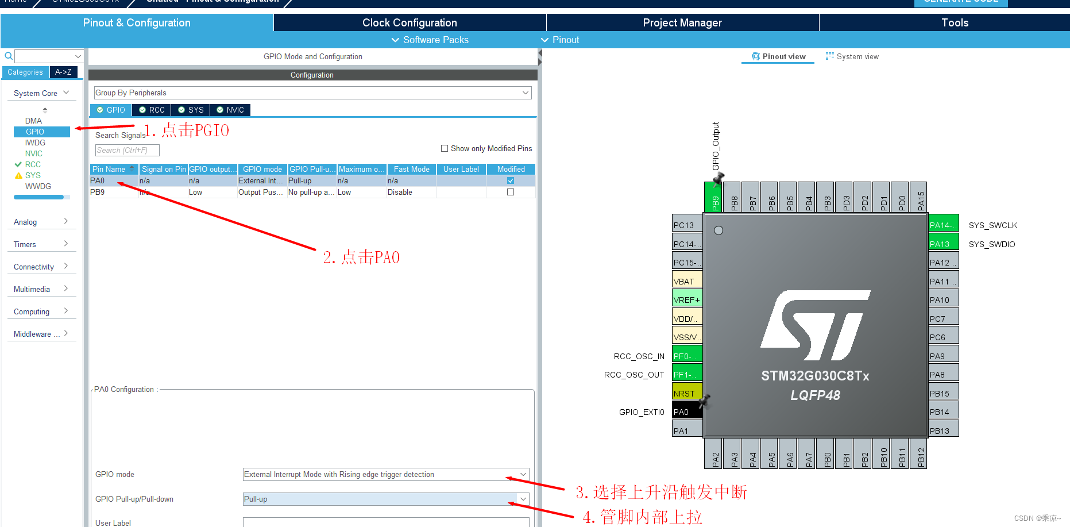Select IWDG in System Core list

35,143
